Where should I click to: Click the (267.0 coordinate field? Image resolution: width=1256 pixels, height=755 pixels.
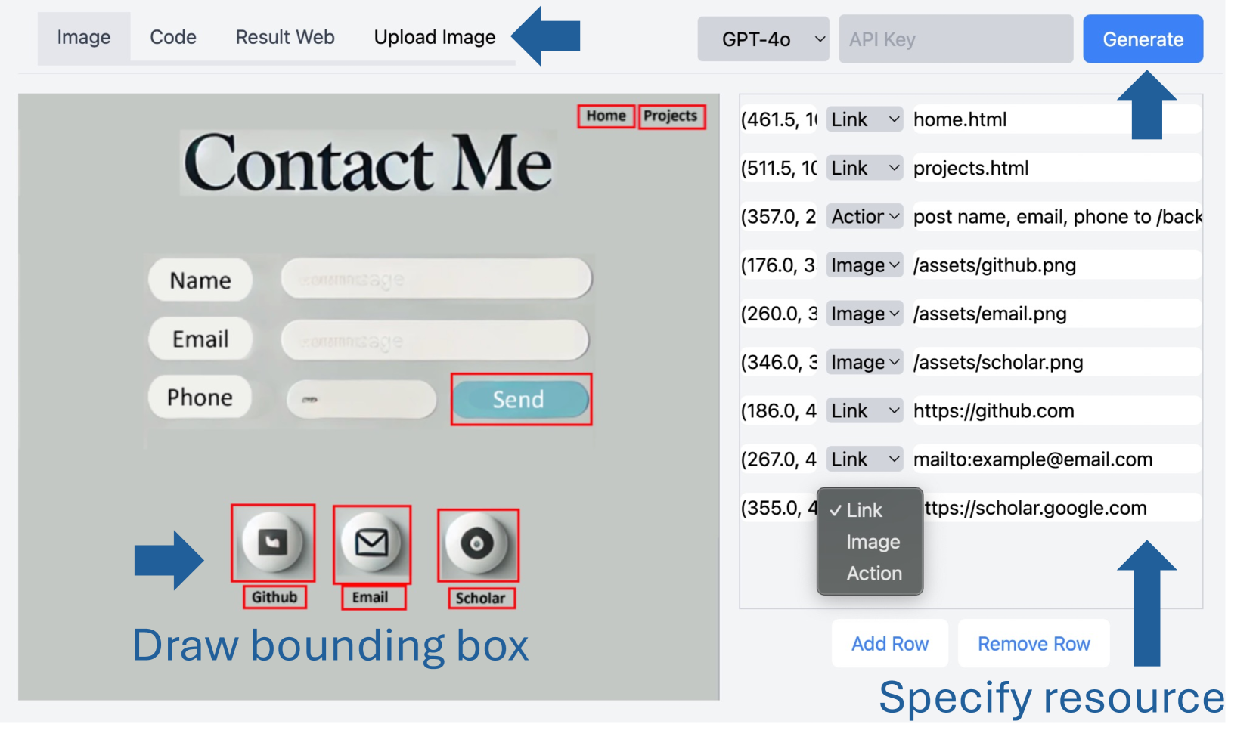(779, 459)
